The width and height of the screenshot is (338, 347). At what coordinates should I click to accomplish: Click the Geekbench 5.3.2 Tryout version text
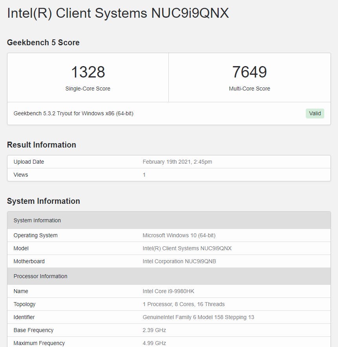coord(73,114)
